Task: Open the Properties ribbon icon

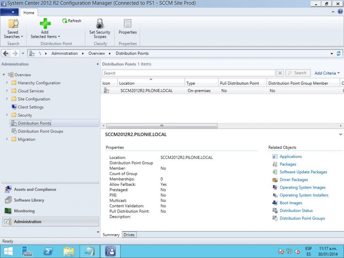Action: pos(128,23)
